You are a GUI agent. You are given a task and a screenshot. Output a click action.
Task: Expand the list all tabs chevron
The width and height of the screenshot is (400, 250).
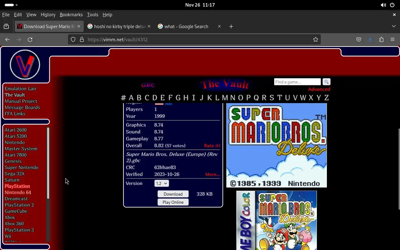tap(394, 27)
